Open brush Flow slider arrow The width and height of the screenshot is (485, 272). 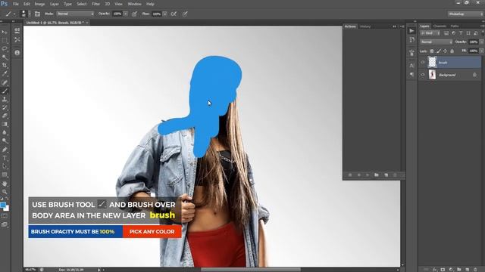(165, 14)
